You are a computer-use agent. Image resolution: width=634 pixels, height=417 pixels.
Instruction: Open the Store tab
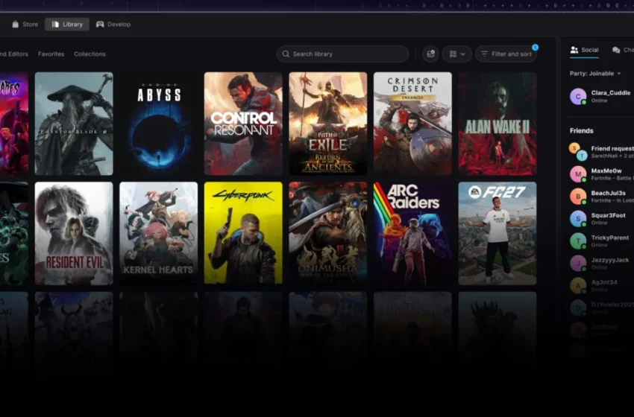point(25,25)
